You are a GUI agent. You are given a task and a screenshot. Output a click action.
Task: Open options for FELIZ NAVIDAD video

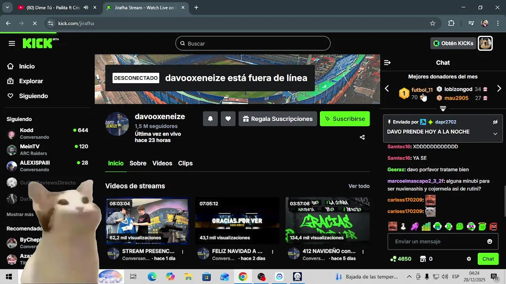point(272,251)
